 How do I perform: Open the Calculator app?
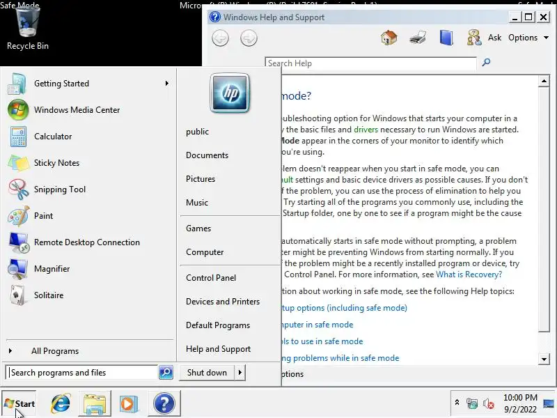click(88, 137)
